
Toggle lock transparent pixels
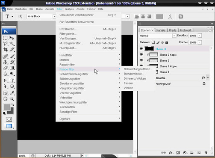[x=153, y=42]
